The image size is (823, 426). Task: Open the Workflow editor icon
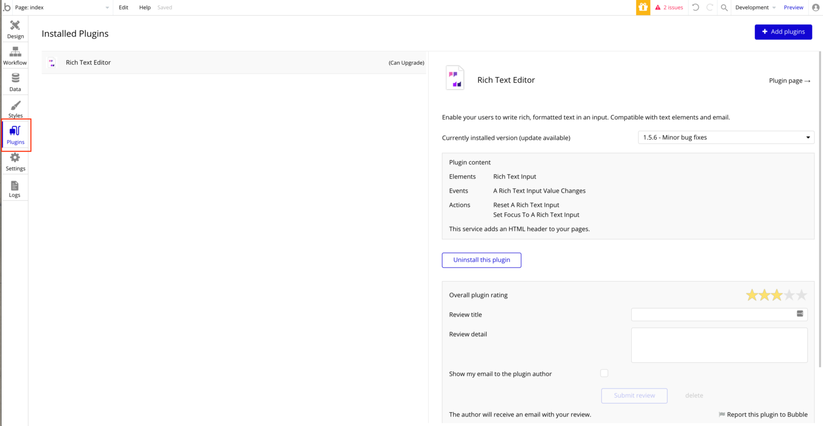(15, 56)
